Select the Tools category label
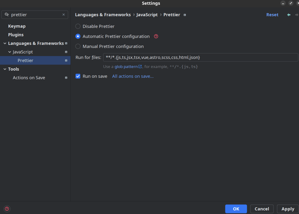The height and width of the screenshot is (214, 299). (13, 69)
